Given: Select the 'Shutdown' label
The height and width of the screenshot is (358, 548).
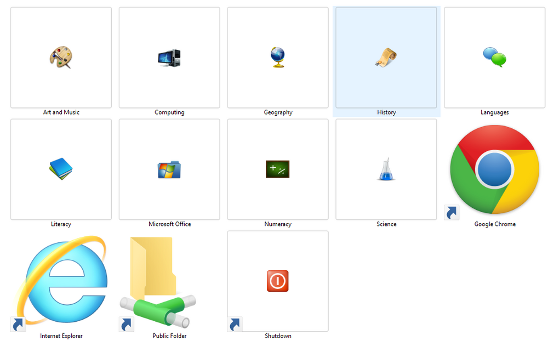Looking at the screenshot, I should click(278, 336).
